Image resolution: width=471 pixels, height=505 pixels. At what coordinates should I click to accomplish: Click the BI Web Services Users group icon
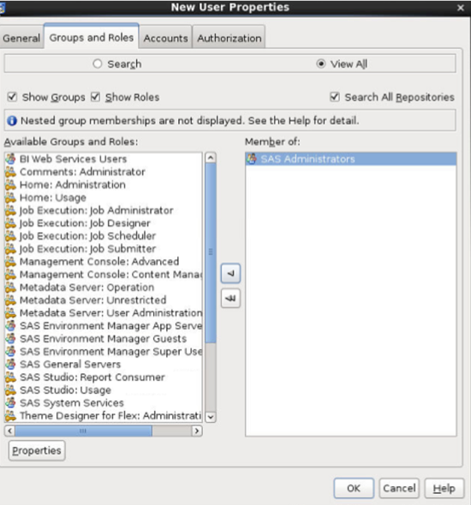10,159
